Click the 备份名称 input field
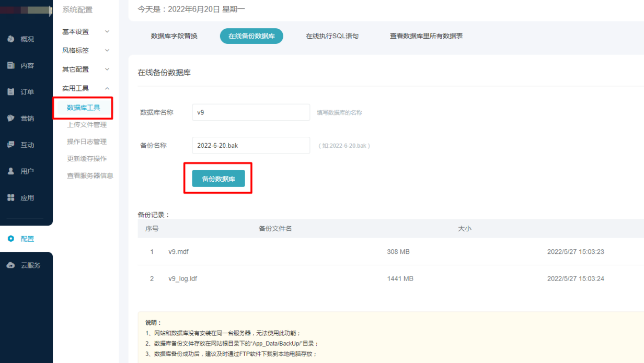 (251, 145)
